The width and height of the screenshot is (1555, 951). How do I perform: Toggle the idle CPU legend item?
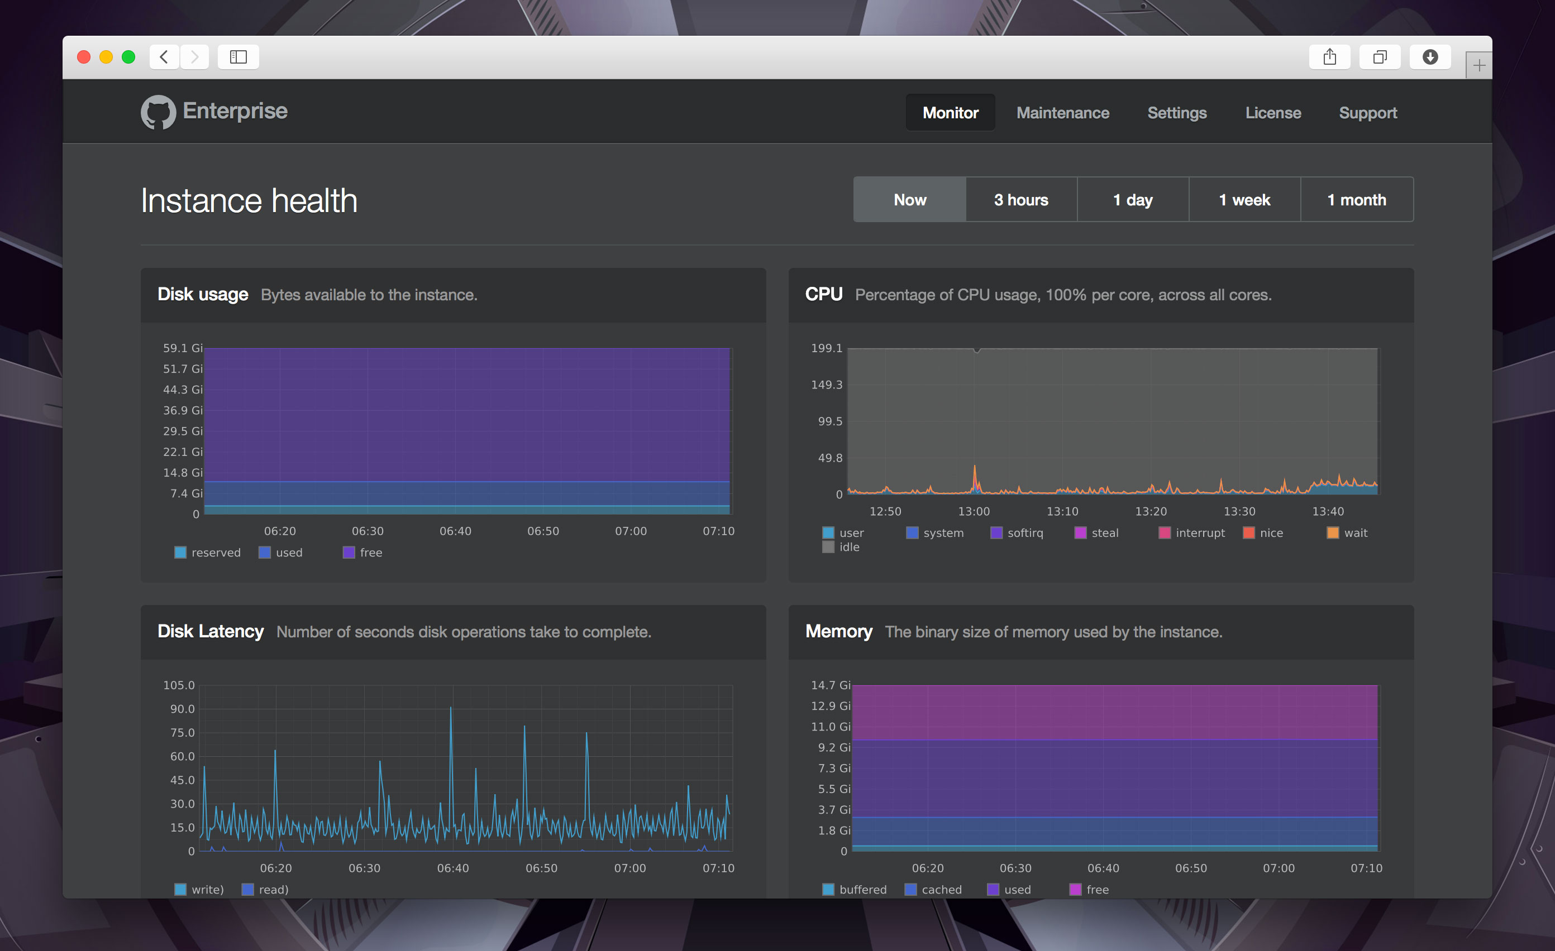coord(838,550)
